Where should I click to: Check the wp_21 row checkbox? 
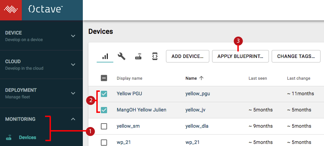pyautogui.click(x=104, y=142)
